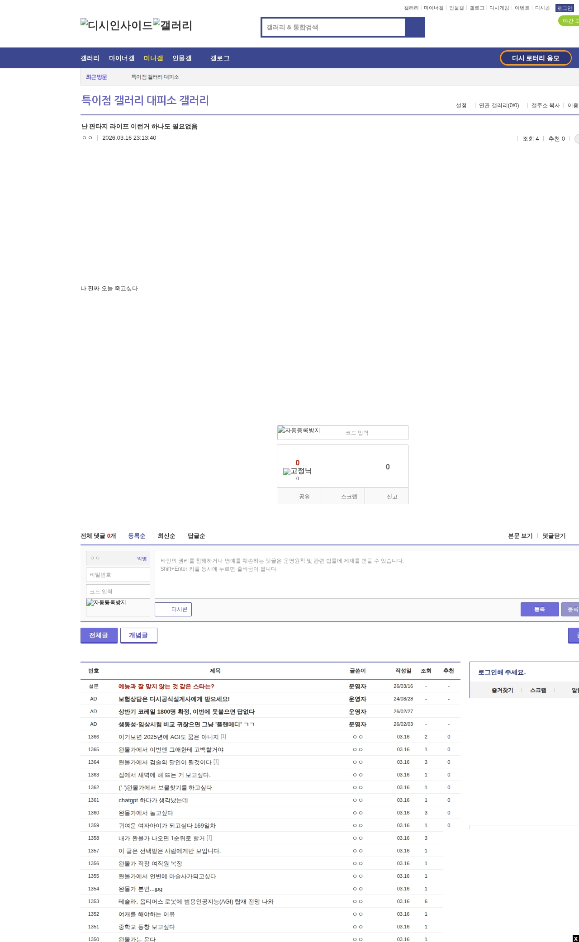Sort comments by 최신순
The image size is (579, 942).
pyautogui.click(x=166, y=536)
